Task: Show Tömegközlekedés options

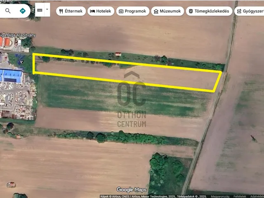Action: [209, 11]
